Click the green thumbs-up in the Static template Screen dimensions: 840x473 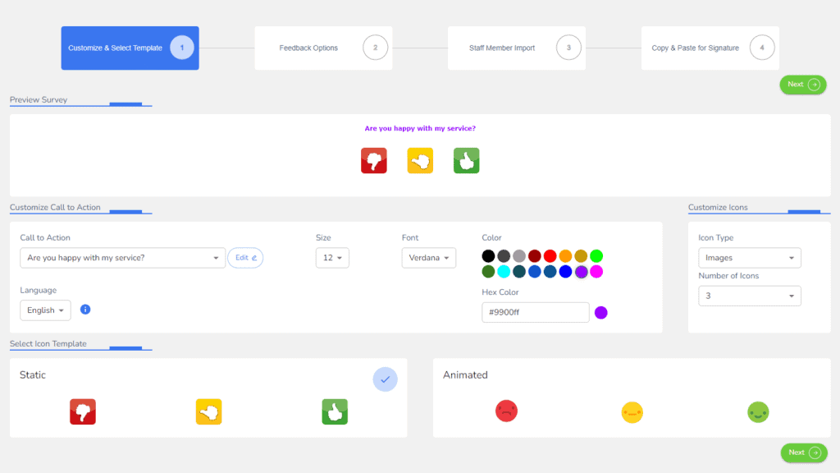point(335,411)
